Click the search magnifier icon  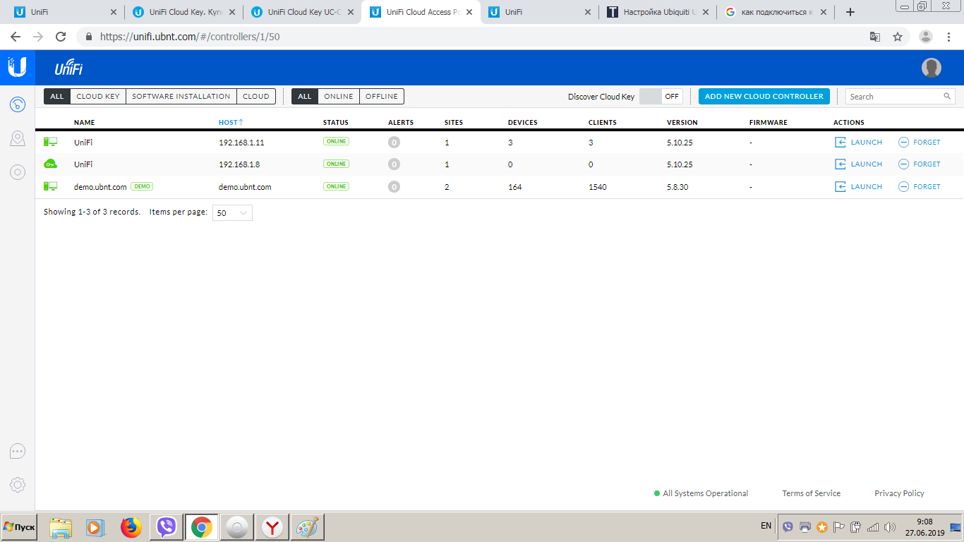click(x=947, y=96)
